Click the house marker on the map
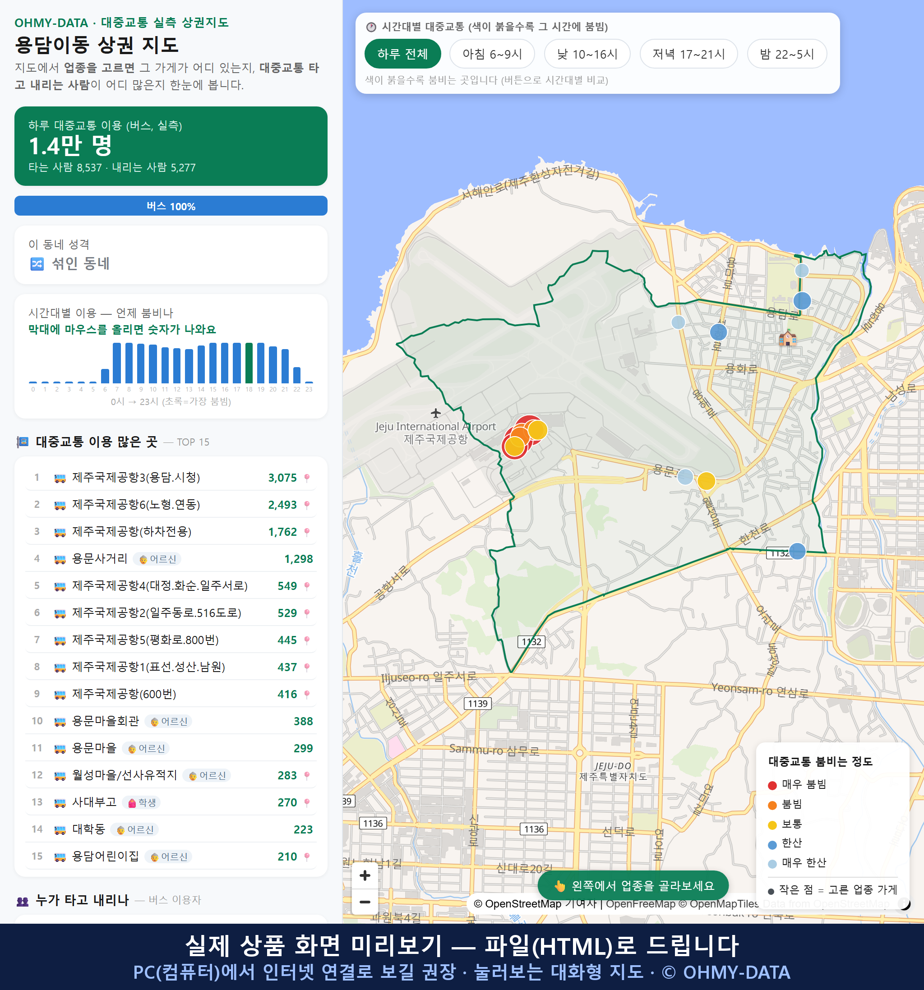This screenshot has height=990, width=924. (787, 339)
